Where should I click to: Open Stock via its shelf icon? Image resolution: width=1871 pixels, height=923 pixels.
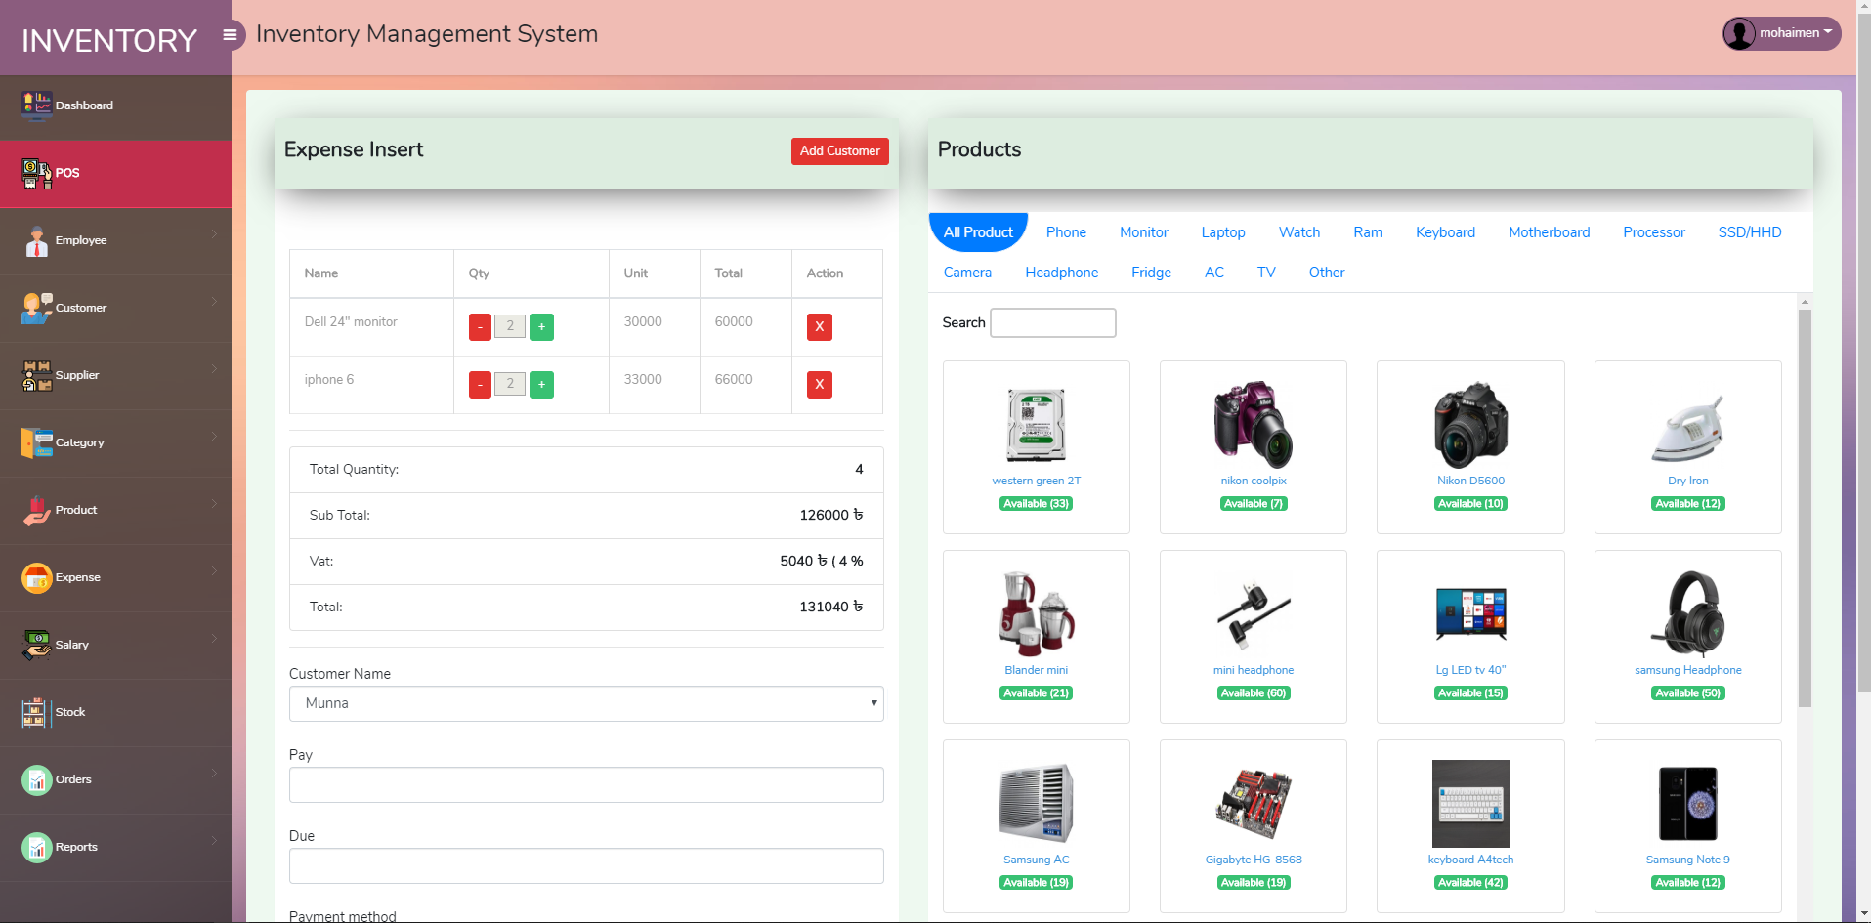point(35,712)
